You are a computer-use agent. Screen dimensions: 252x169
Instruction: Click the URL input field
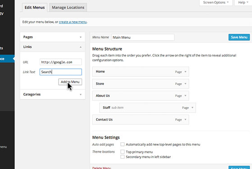60,62
